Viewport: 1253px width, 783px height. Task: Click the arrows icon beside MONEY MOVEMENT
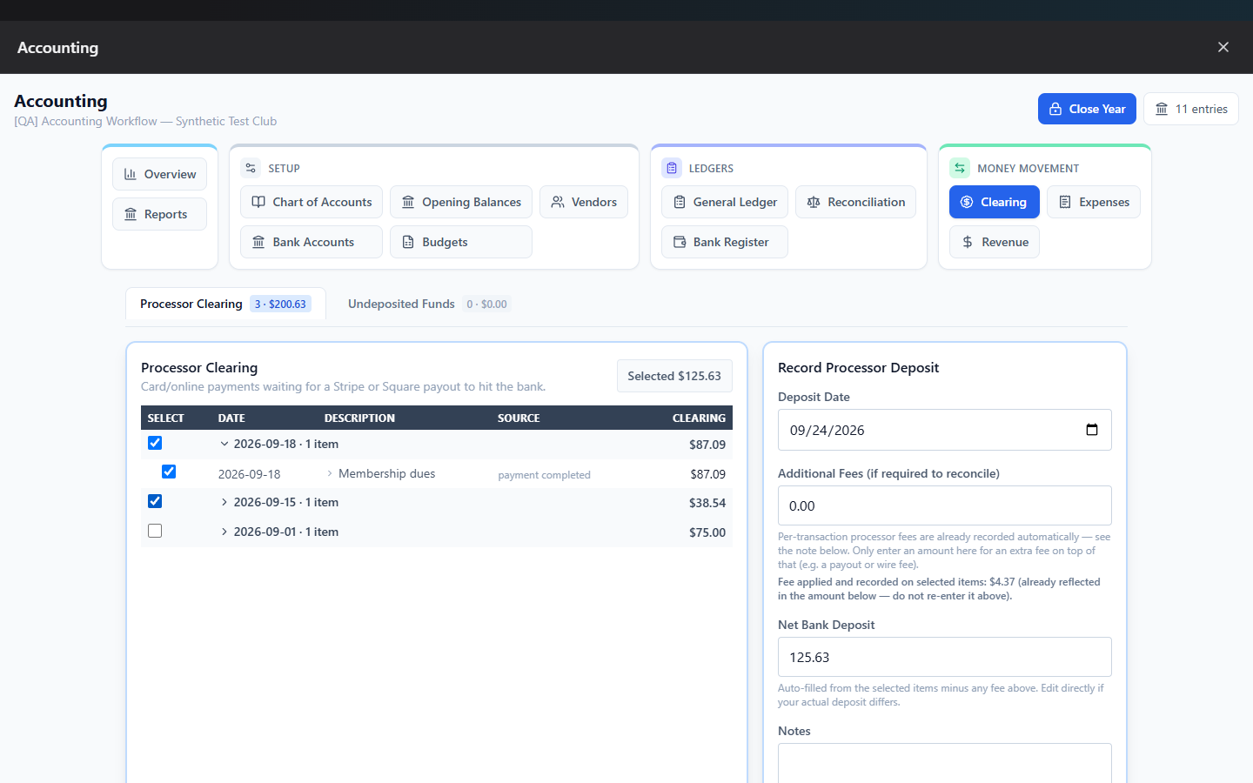click(x=960, y=168)
